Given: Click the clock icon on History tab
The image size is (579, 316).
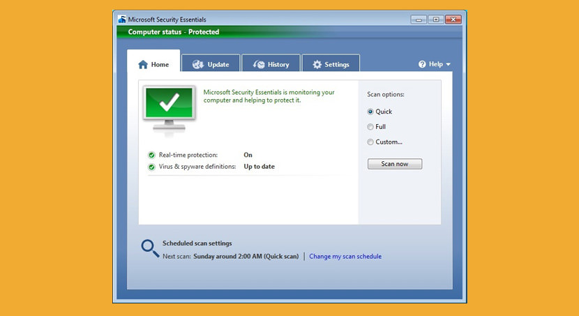Looking at the screenshot, I should click(x=259, y=65).
